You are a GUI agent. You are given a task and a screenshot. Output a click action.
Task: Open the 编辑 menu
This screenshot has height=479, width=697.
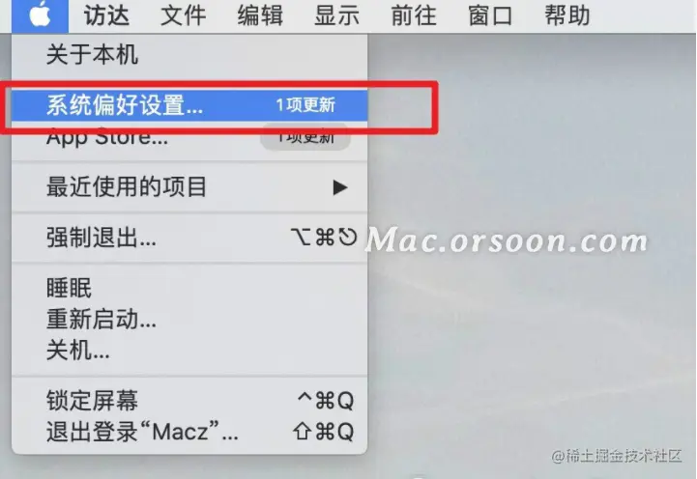(260, 16)
